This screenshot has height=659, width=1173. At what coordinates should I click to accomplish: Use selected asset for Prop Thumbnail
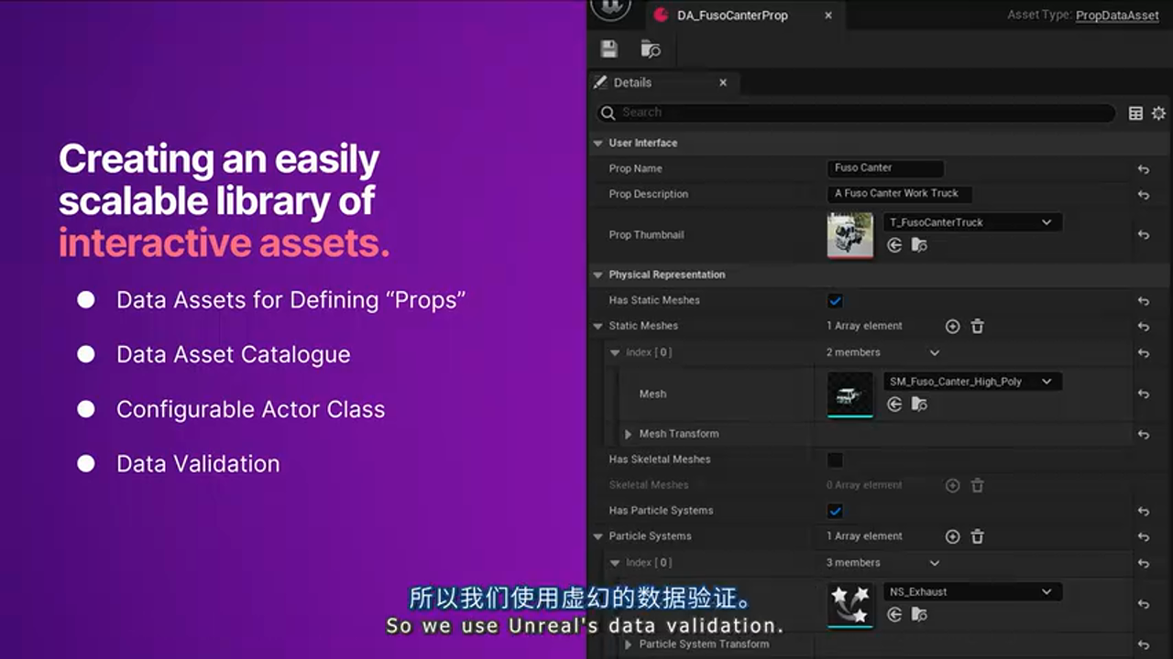click(894, 245)
